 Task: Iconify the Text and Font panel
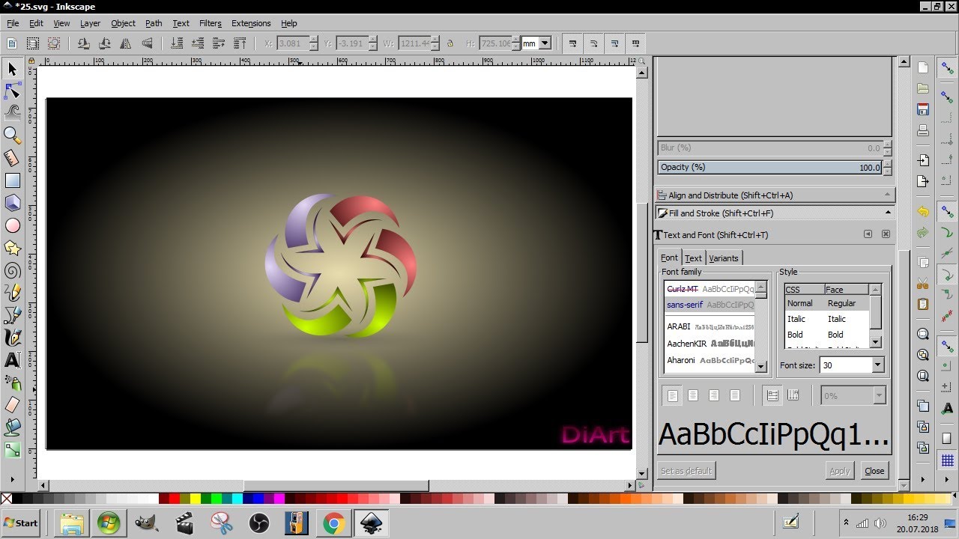pyautogui.click(x=868, y=234)
